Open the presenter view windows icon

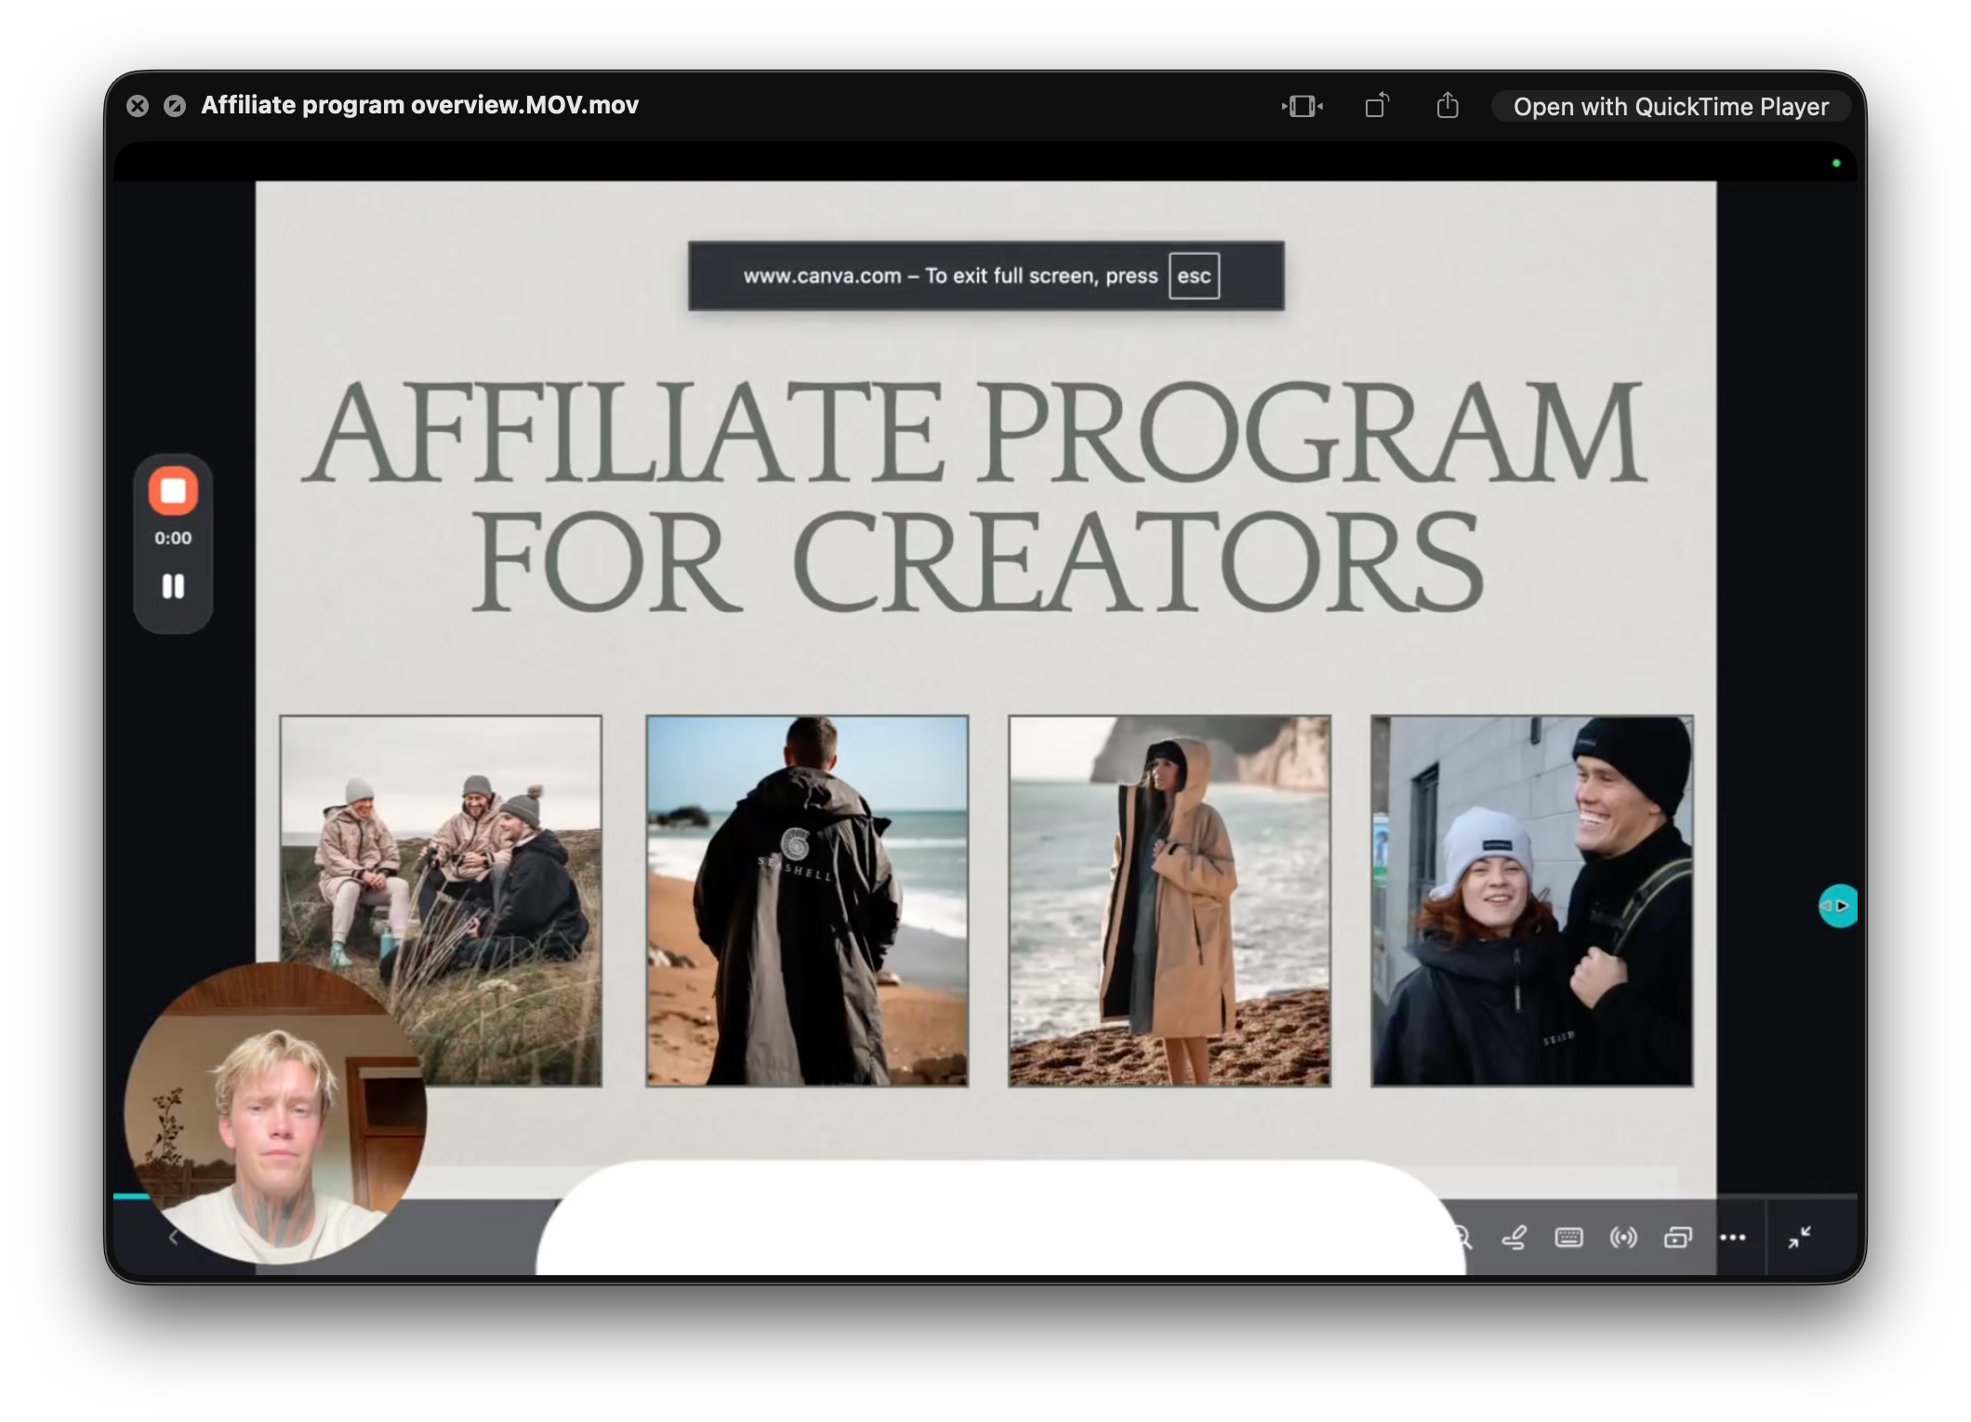pyautogui.click(x=1677, y=1237)
